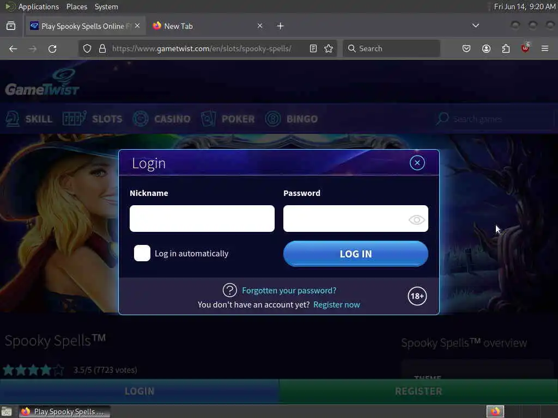Click the GameTwist logo
This screenshot has width=558, height=418.
click(x=42, y=83)
